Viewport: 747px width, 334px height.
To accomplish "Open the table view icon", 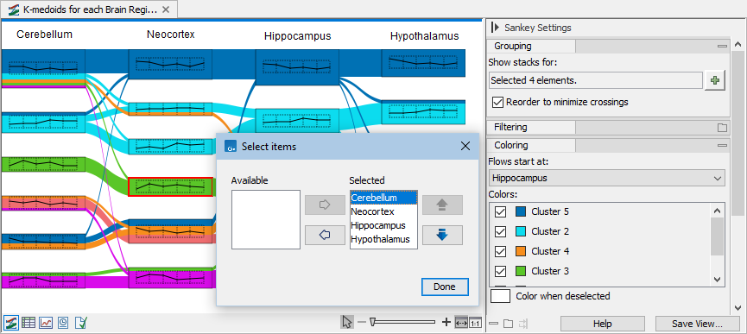I will point(28,323).
